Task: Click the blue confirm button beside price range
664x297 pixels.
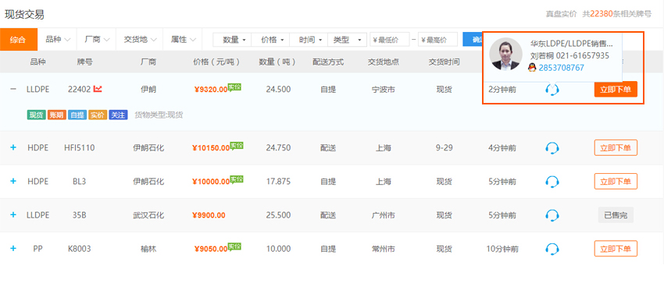Action: pyautogui.click(x=472, y=39)
